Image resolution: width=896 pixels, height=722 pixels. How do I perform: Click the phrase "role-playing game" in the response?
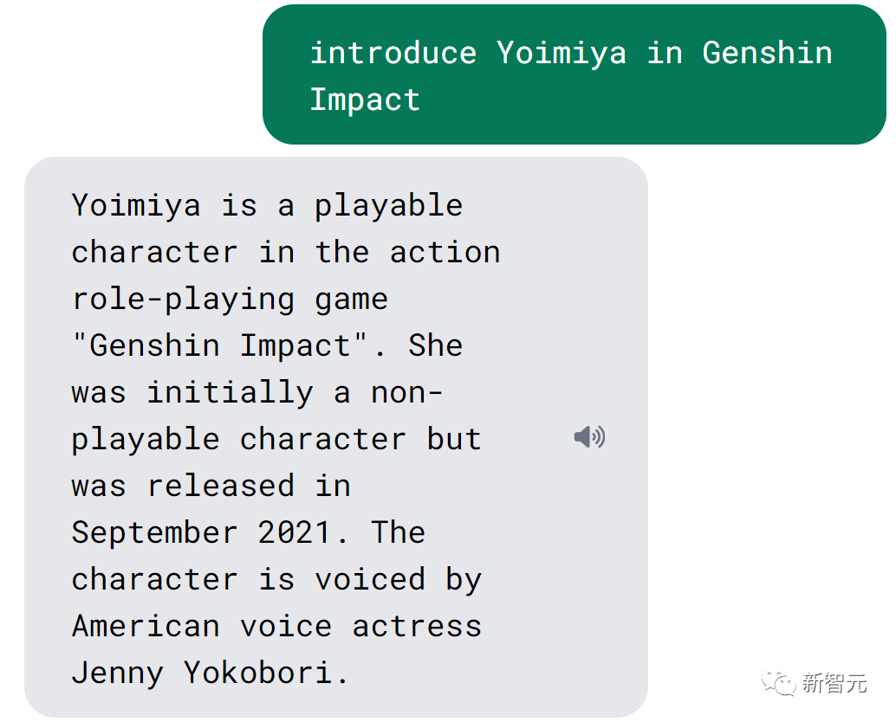tap(230, 300)
